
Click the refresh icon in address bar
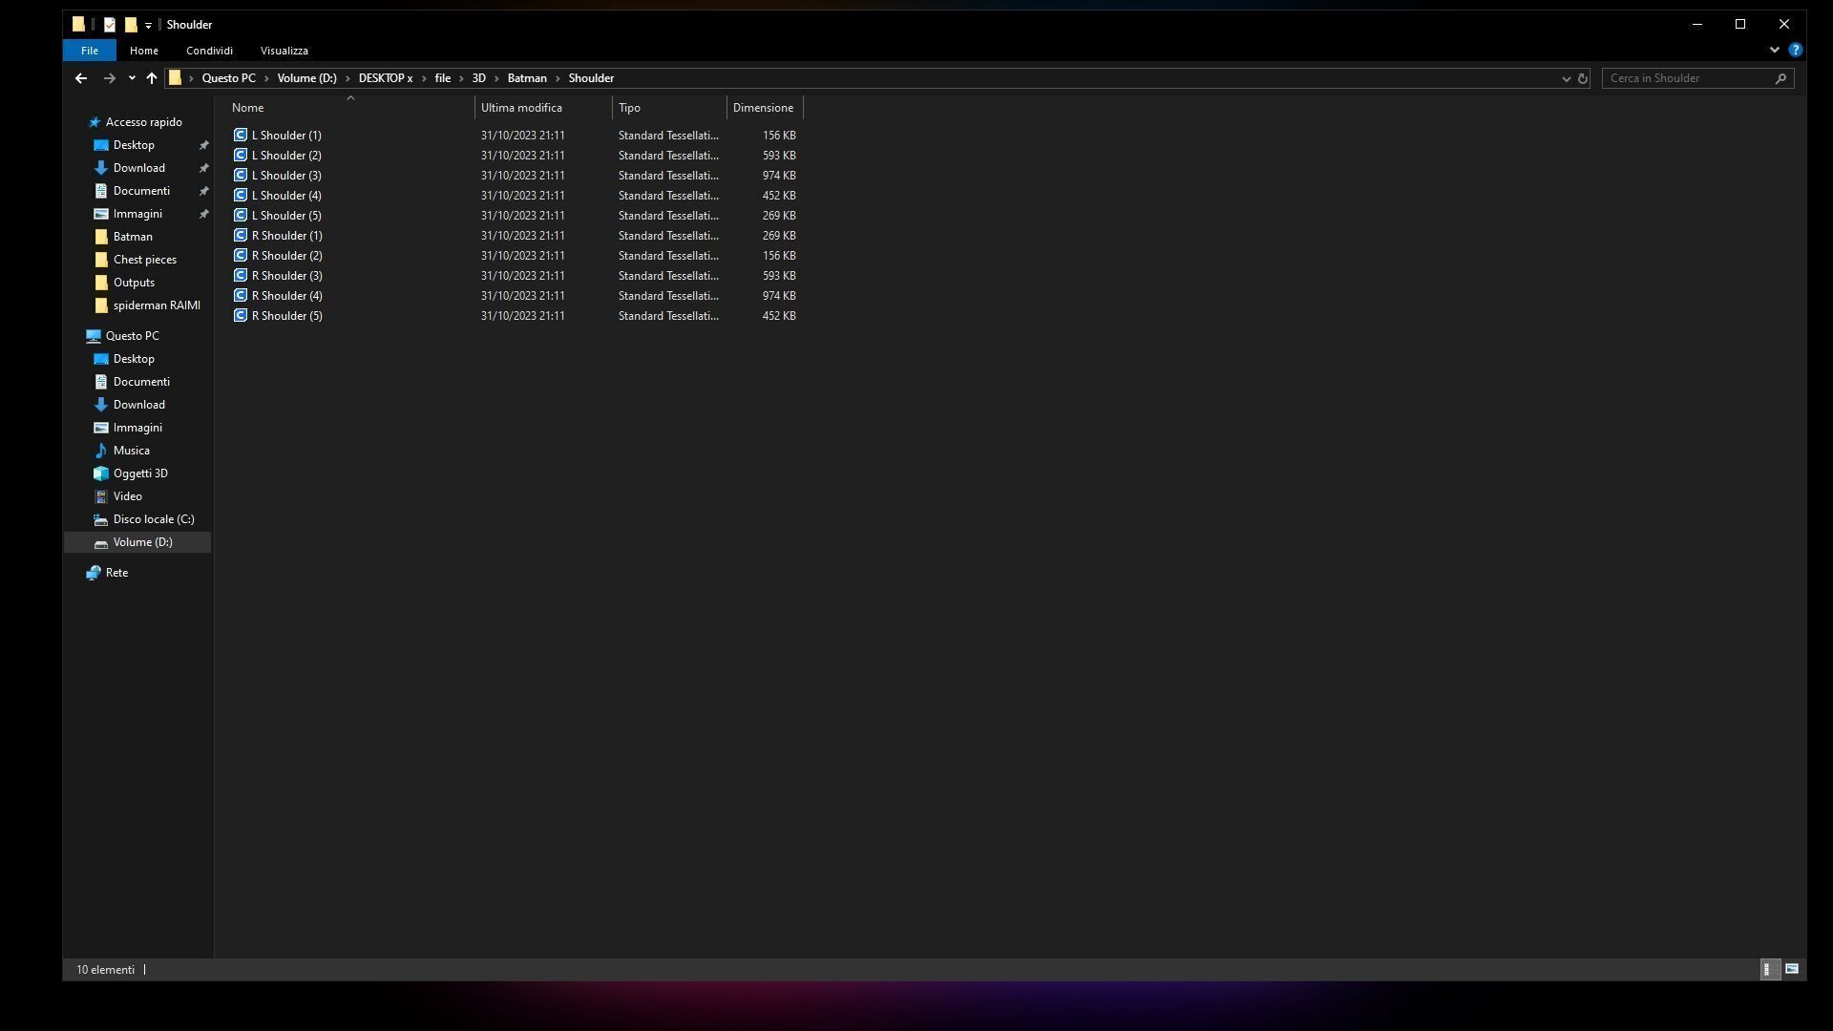[x=1583, y=78]
